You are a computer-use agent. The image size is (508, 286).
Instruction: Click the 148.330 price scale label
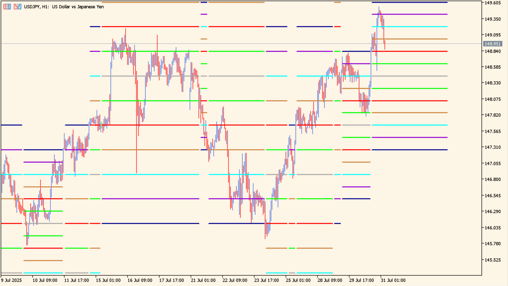click(x=493, y=83)
